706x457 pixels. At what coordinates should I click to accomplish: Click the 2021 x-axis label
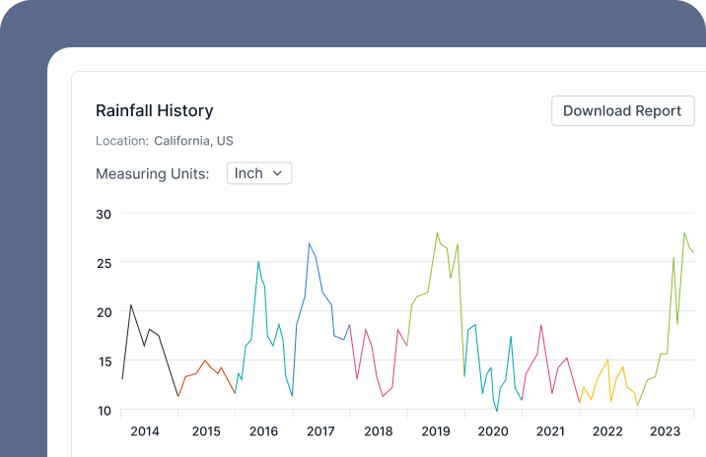550,431
